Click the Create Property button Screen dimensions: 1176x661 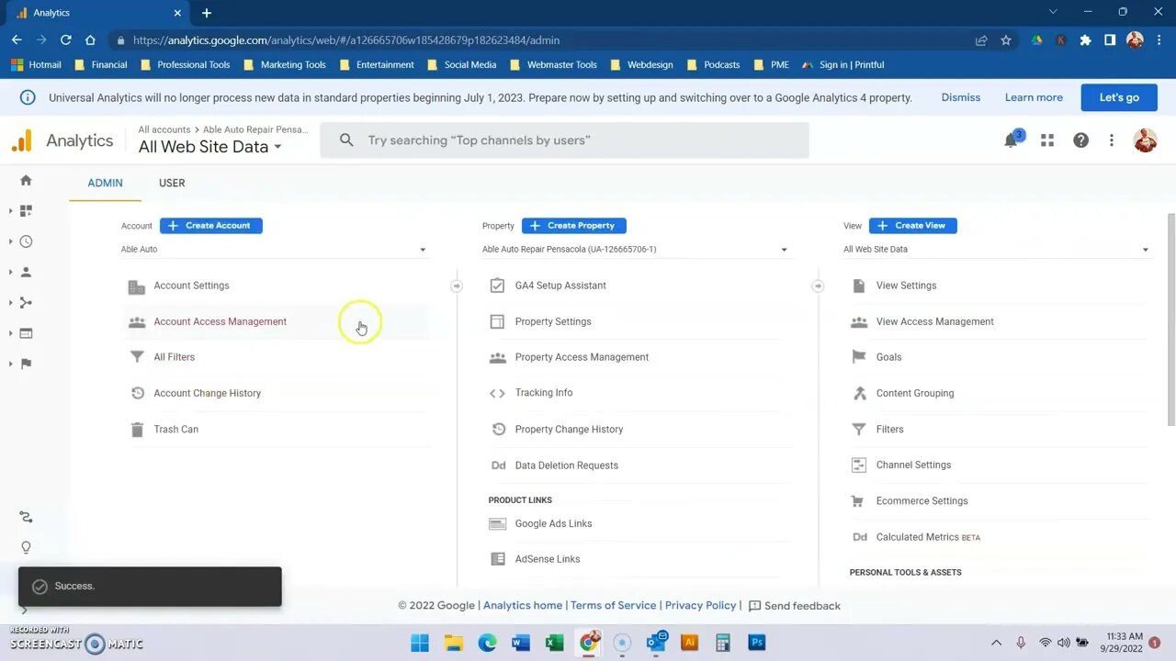[574, 226]
